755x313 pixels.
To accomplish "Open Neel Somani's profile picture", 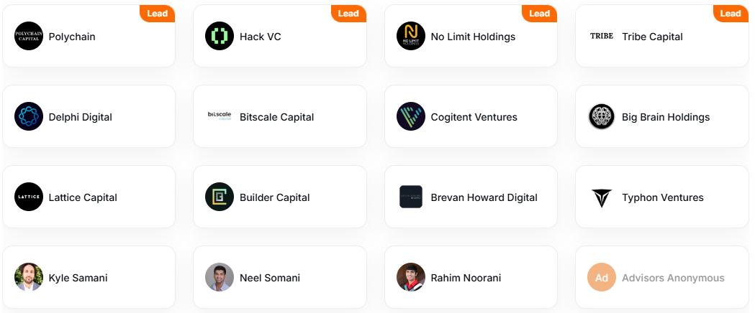I will [x=220, y=277].
